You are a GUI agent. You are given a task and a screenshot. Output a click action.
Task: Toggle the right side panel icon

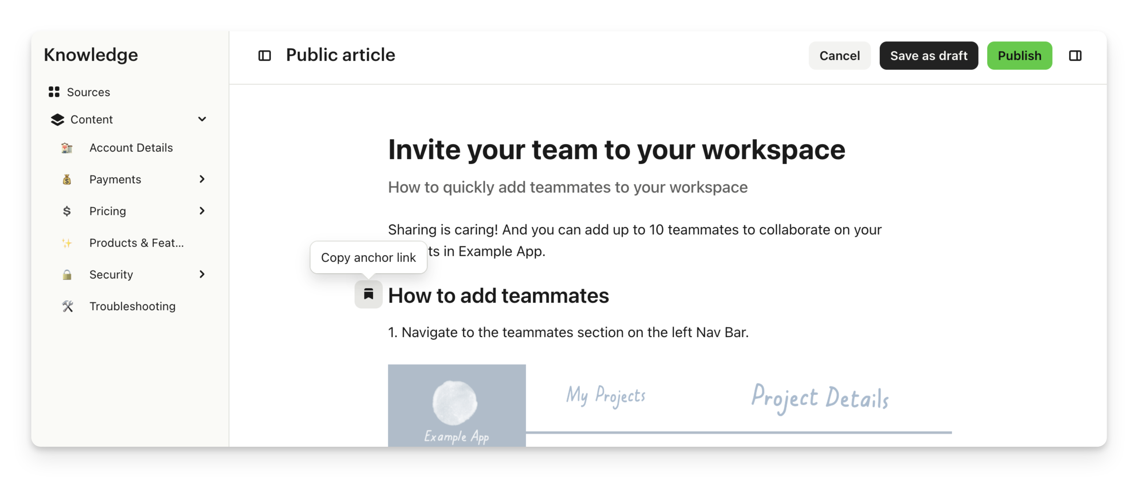[x=1075, y=56]
